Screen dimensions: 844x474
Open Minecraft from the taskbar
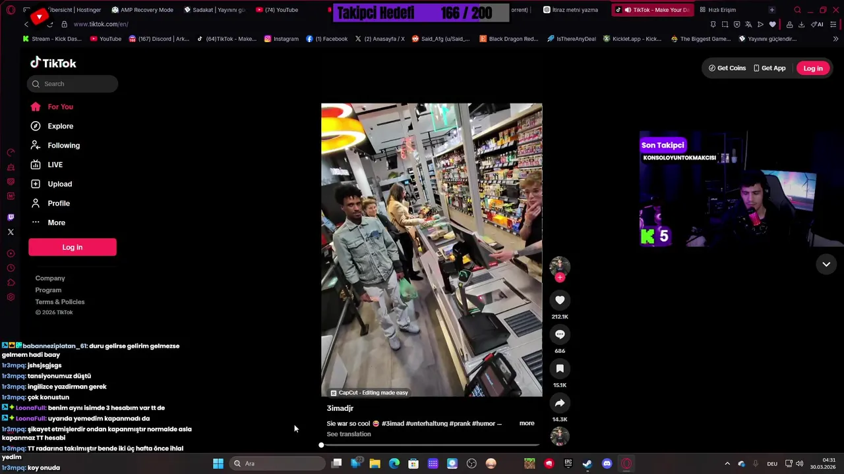click(x=529, y=463)
